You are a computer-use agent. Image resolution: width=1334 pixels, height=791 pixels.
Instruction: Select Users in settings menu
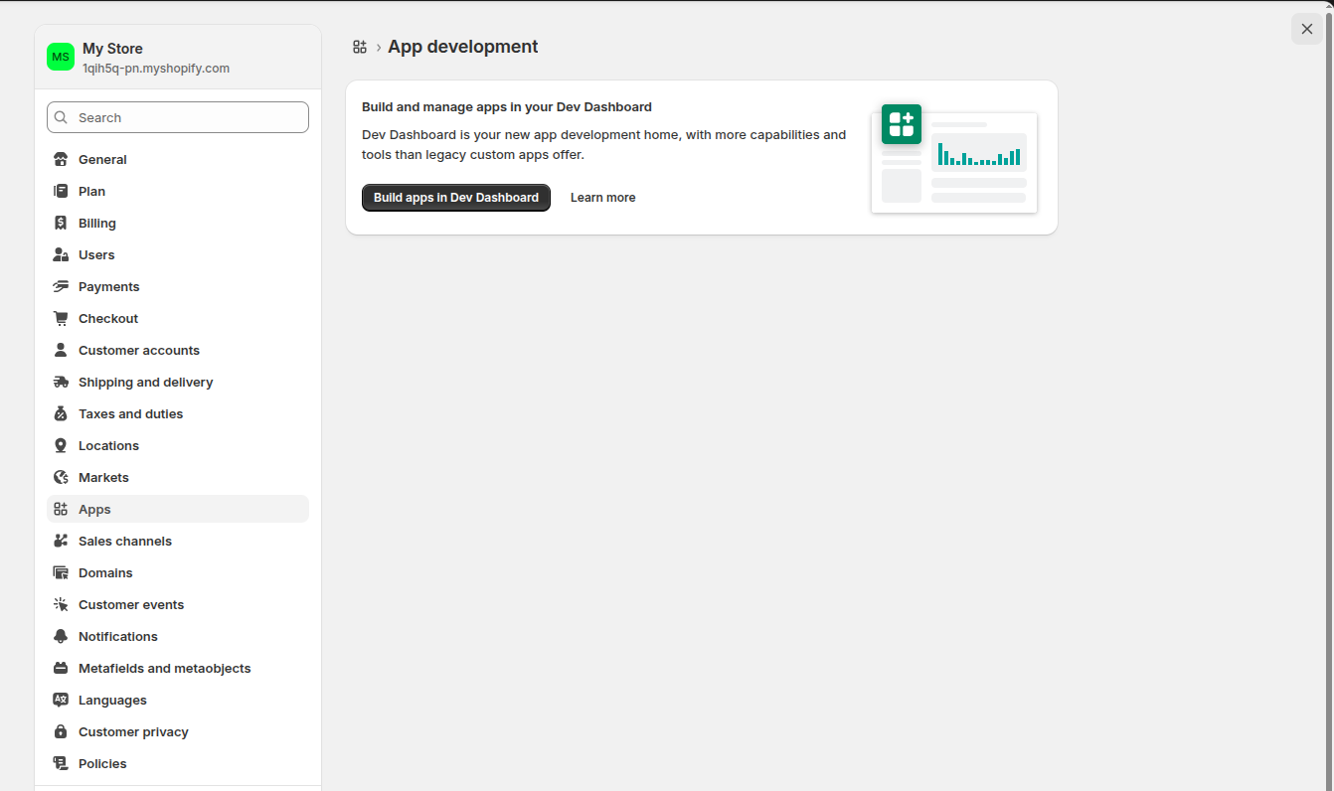[x=178, y=254]
